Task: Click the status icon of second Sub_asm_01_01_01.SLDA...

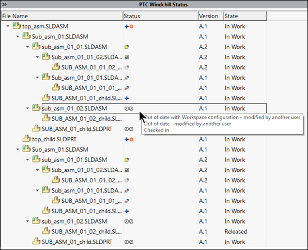Action: (127, 190)
